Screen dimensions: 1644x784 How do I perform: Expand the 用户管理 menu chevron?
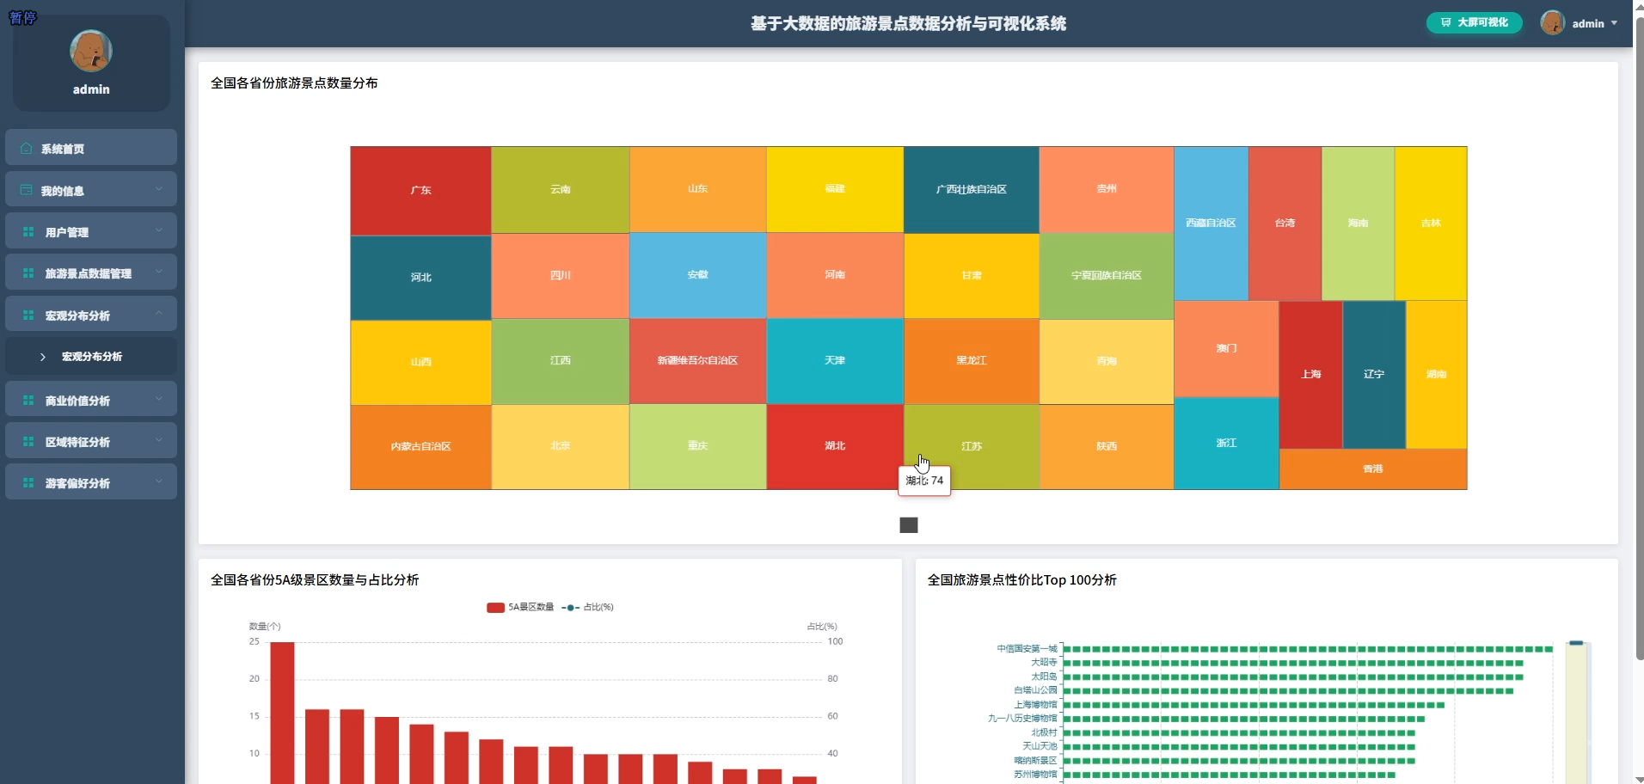(159, 230)
